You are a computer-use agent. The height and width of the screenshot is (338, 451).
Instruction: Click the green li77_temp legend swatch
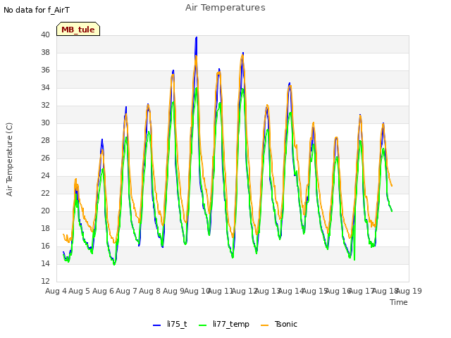pos(203,325)
